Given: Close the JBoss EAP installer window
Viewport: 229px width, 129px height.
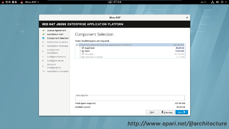Looking at the screenshot, I should click(x=187, y=18).
